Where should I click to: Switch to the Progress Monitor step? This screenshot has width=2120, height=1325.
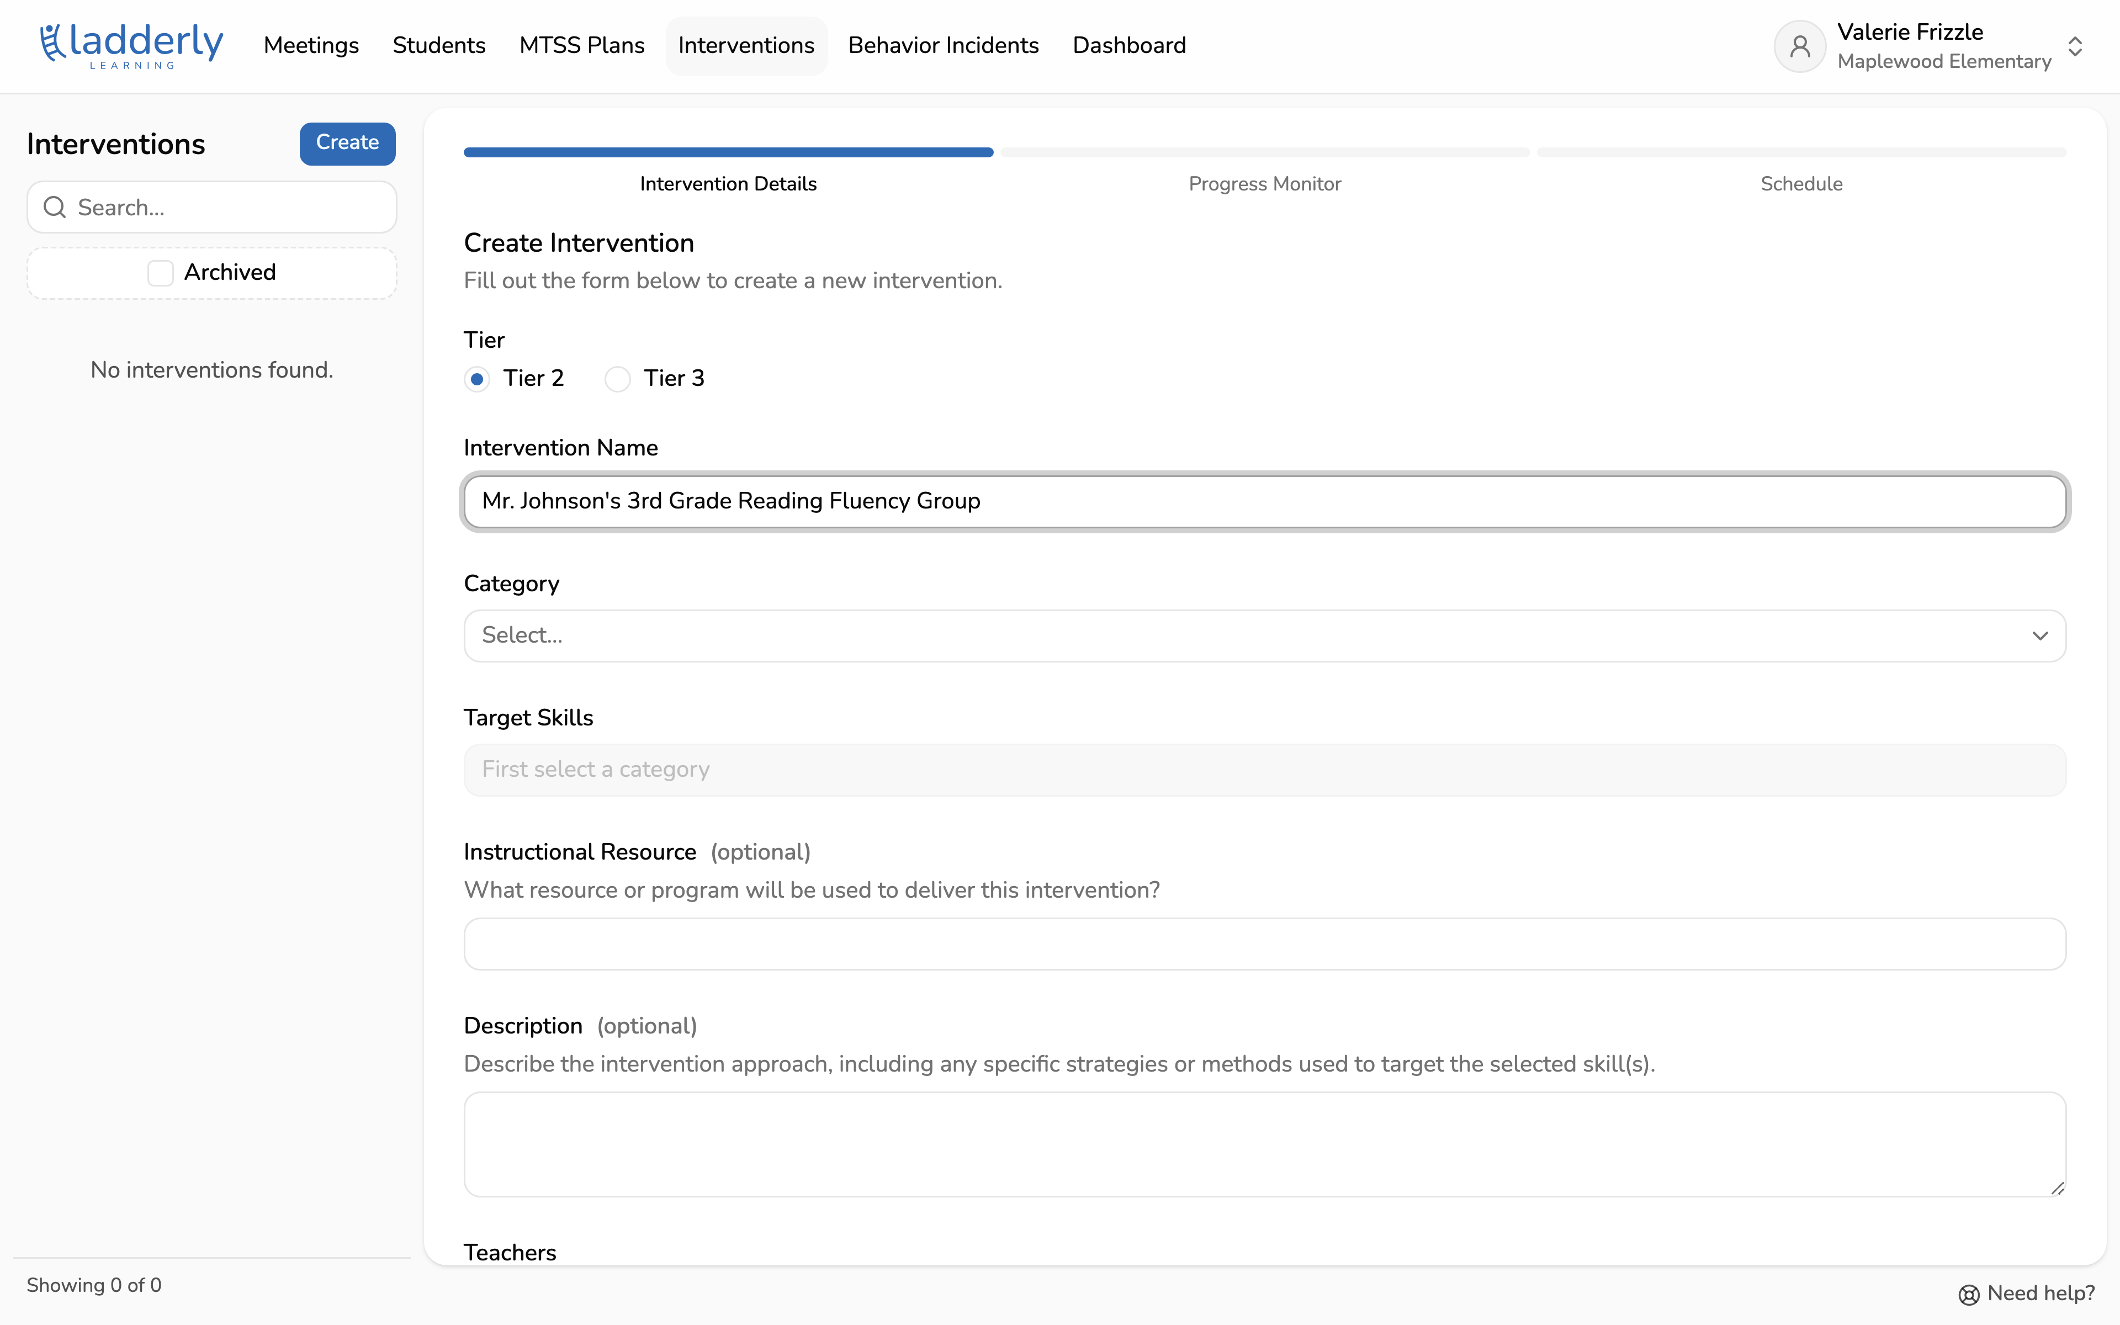tap(1264, 184)
